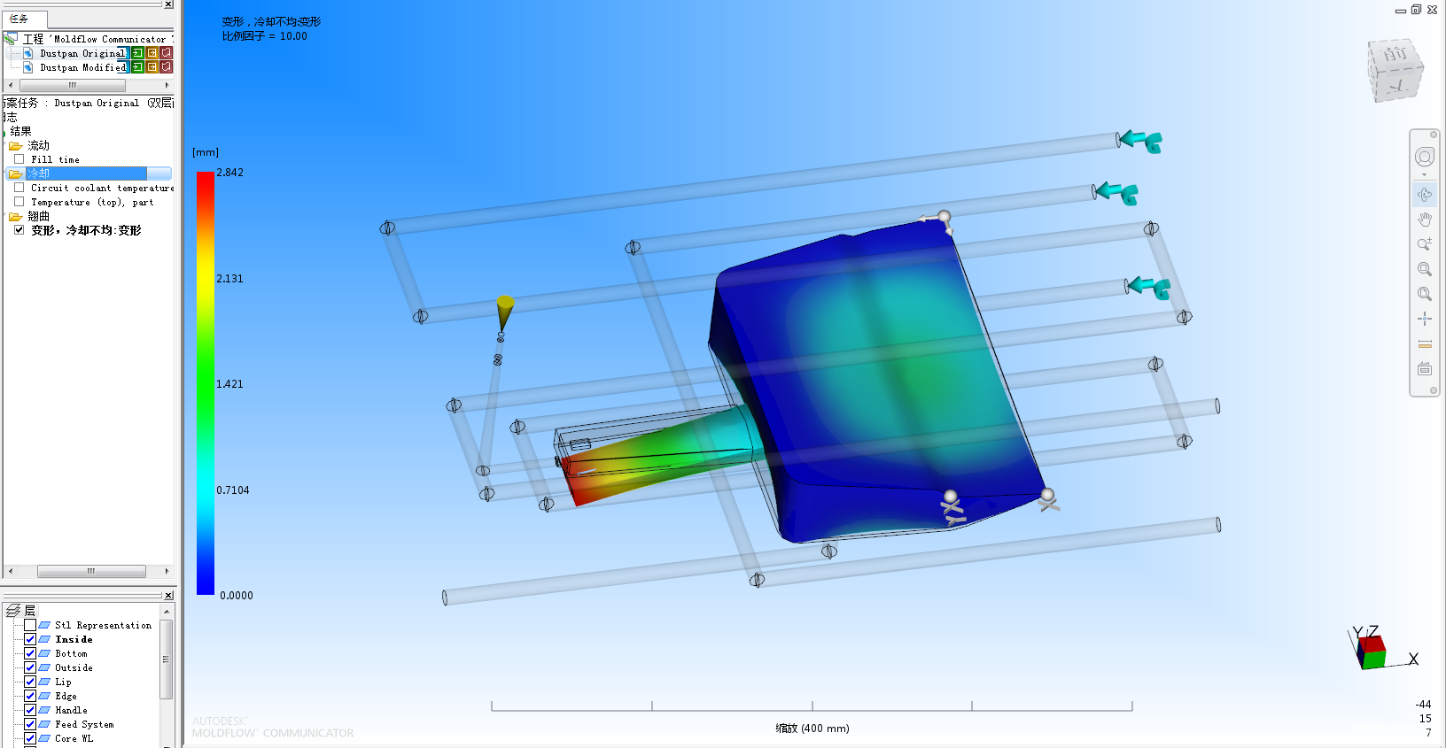
Task: Show the Stl Representation layer
Action: (x=30, y=625)
